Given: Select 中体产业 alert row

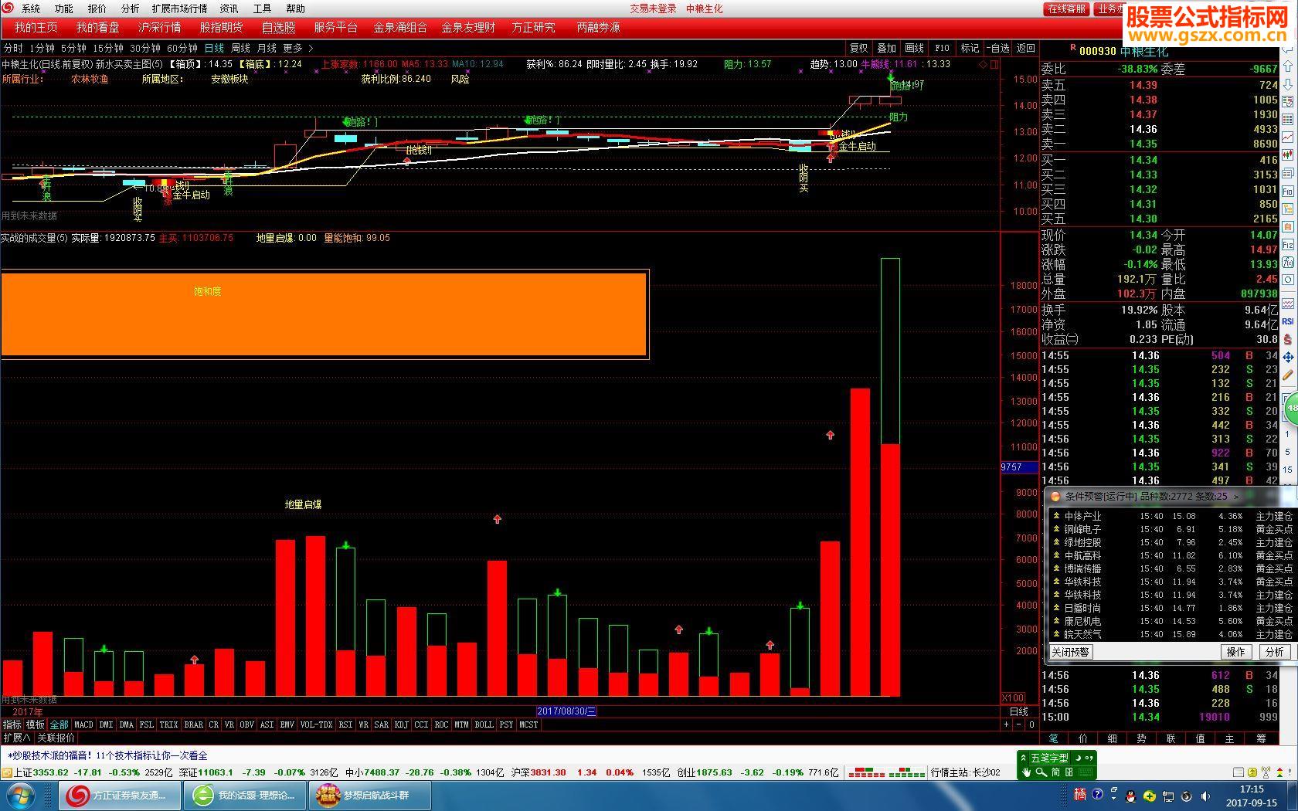Looking at the screenshot, I should [x=1173, y=516].
